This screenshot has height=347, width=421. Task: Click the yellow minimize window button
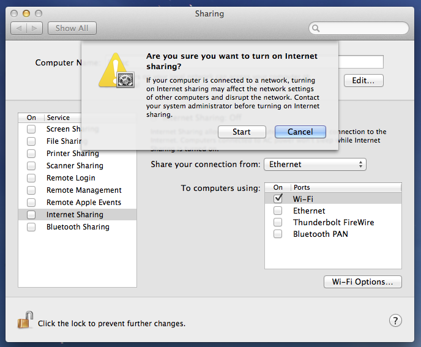tap(26, 13)
